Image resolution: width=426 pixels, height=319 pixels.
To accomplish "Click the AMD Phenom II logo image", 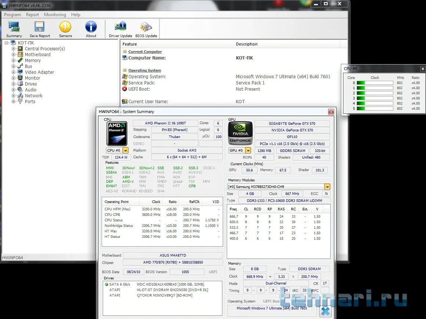I will (117, 133).
